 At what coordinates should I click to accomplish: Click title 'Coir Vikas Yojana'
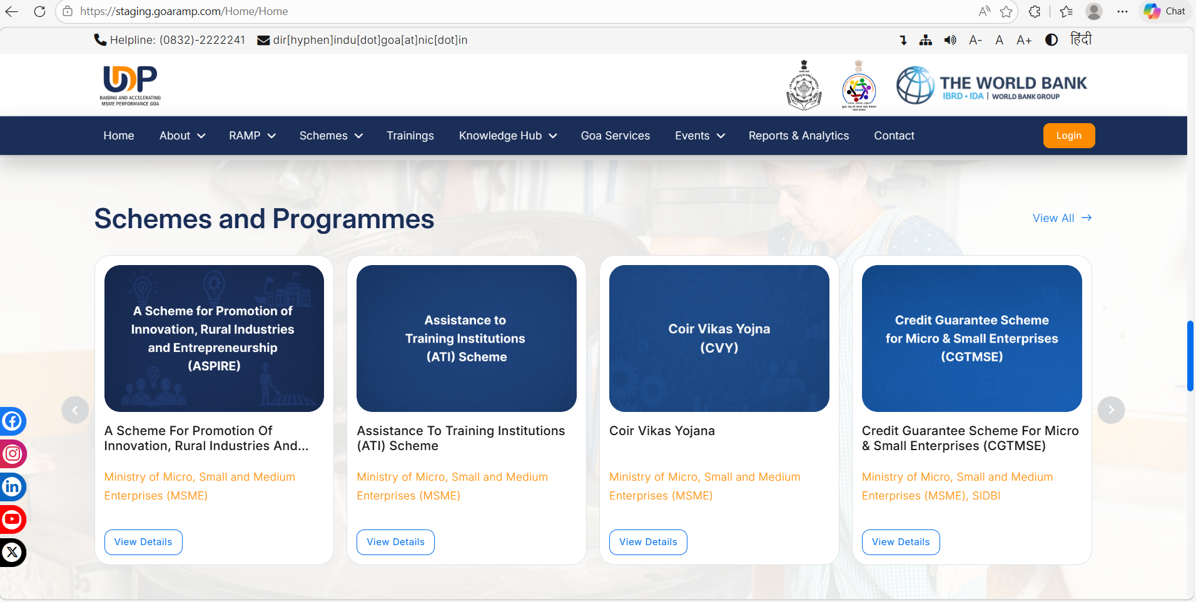click(662, 431)
